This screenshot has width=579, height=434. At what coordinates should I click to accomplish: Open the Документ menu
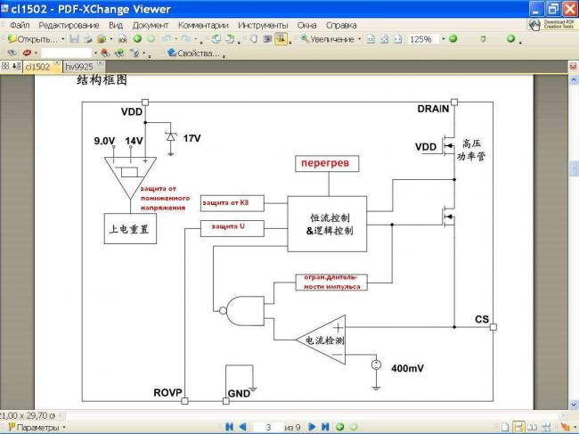pos(150,25)
